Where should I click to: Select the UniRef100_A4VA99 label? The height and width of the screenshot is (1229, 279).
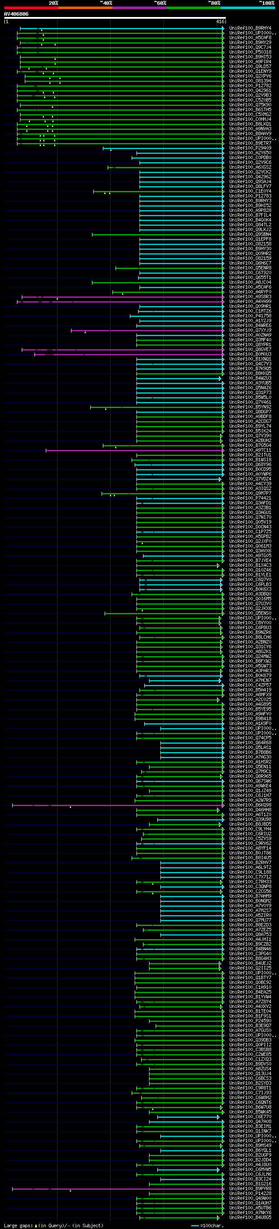click(x=250, y=302)
